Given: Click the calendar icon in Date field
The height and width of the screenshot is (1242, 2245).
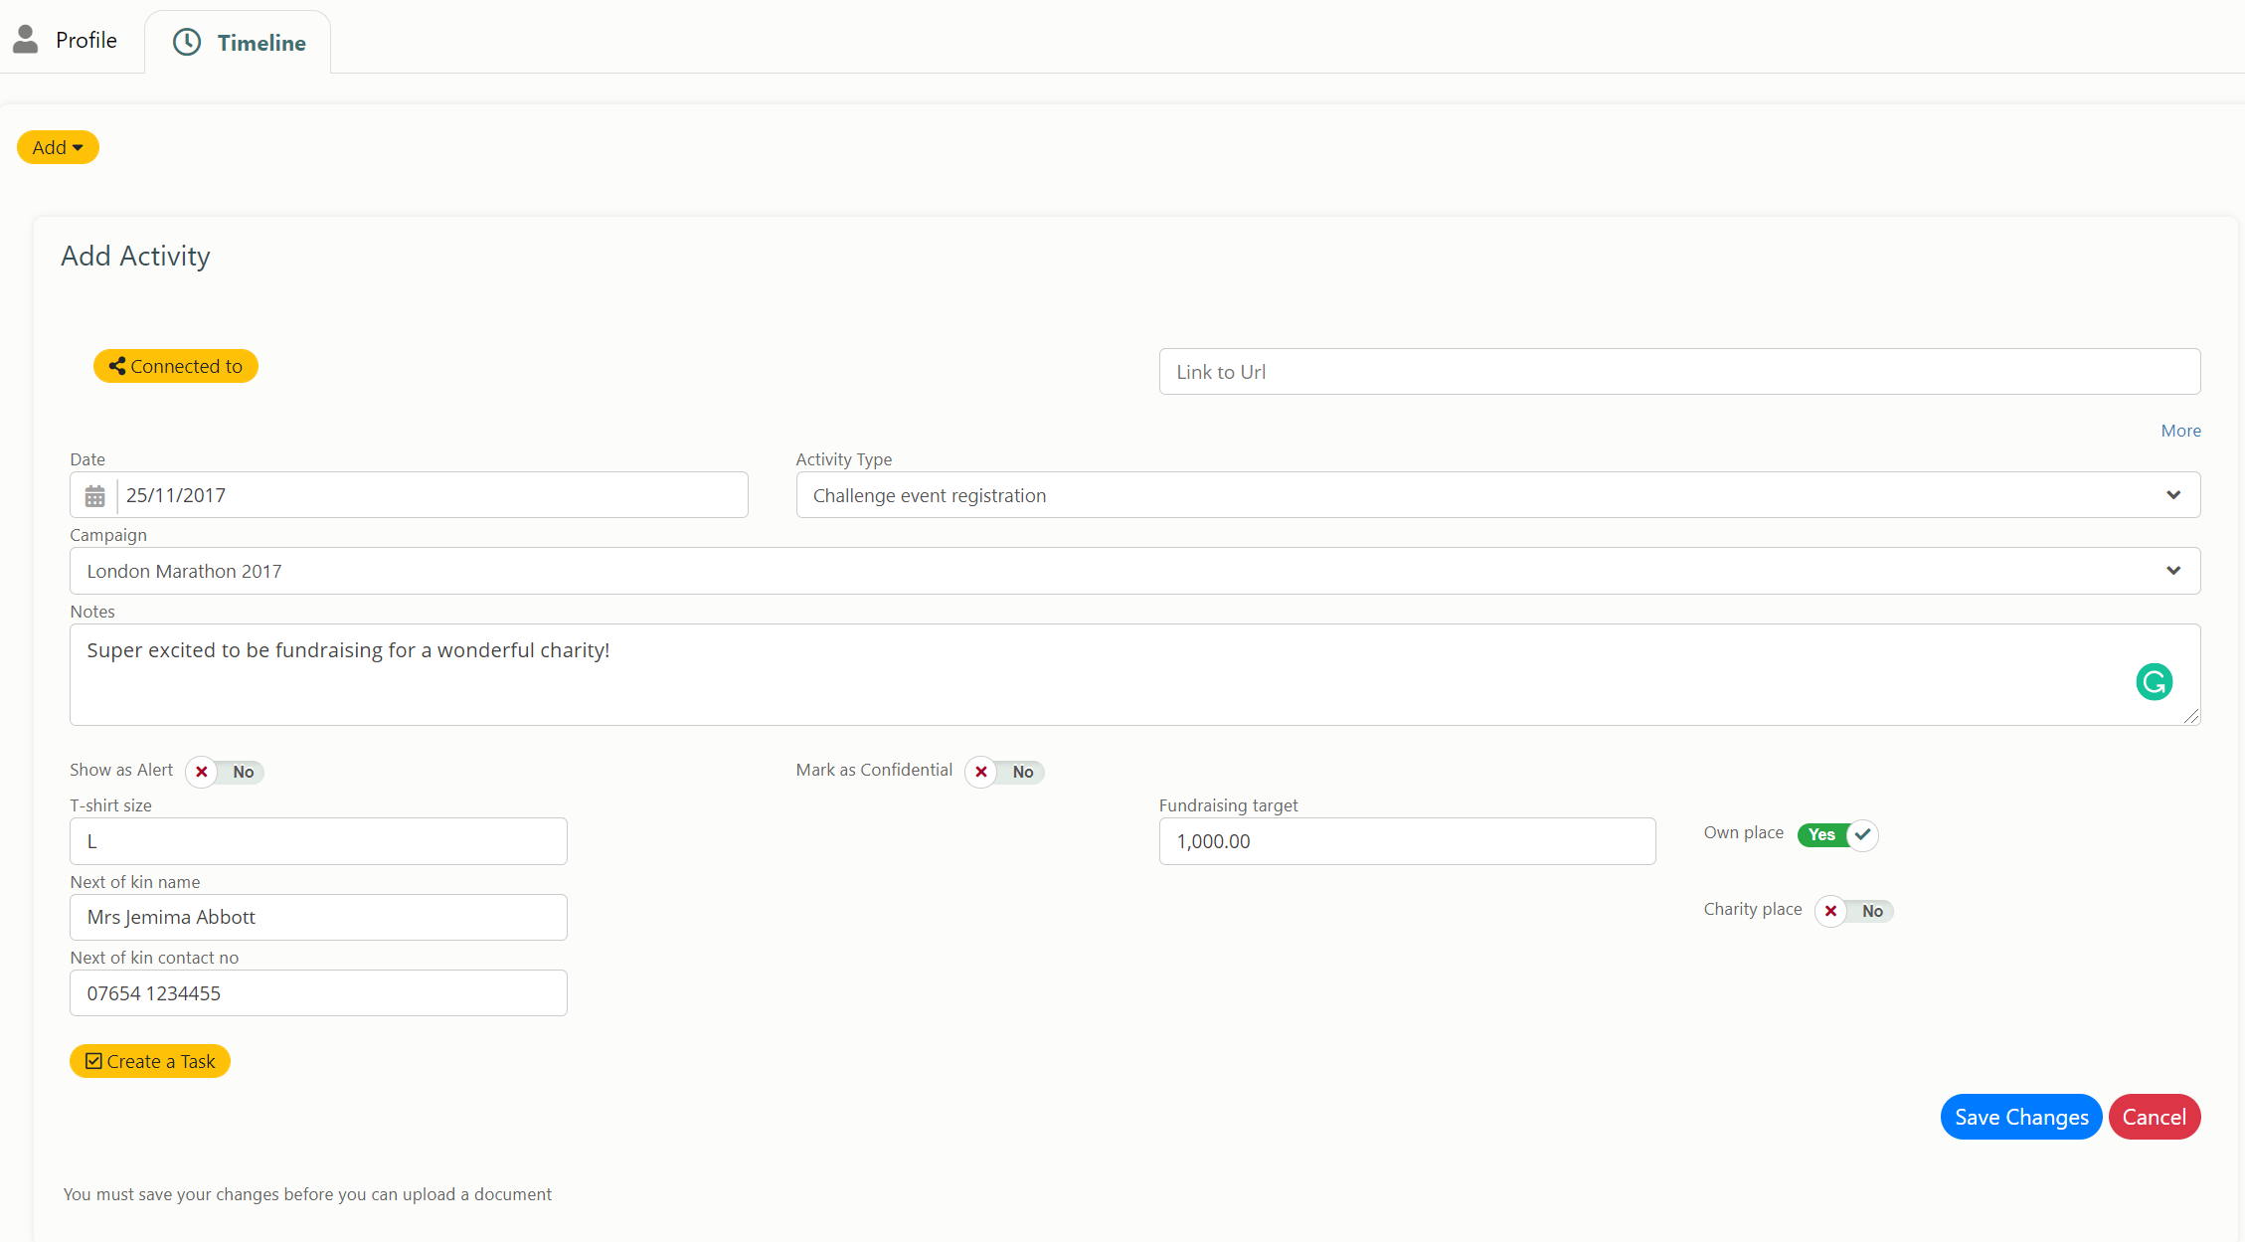Looking at the screenshot, I should pyautogui.click(x=94, y=495).
